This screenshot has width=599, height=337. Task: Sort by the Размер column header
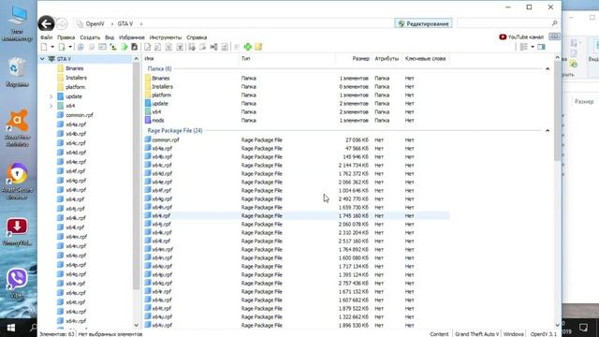[360, 59]
